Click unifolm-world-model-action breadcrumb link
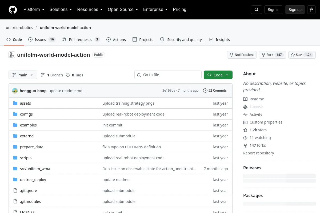This screenshot has height=213, width=320. (65, 28)
